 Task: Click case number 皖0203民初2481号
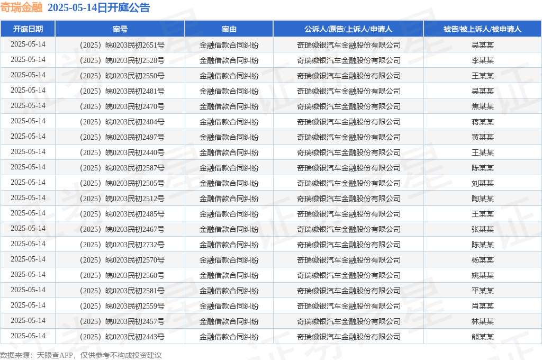122,91
